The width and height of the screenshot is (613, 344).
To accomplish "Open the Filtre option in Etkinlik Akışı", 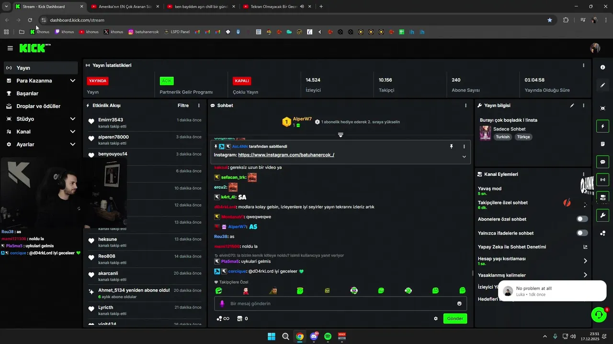I will (183, 106).
